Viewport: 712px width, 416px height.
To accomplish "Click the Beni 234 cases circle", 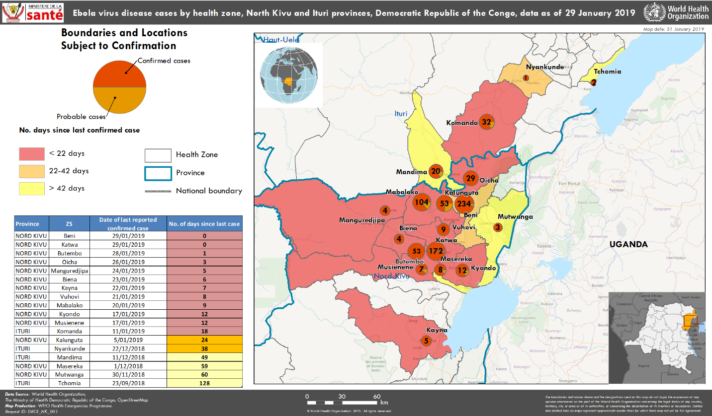I will coord(464,203).
